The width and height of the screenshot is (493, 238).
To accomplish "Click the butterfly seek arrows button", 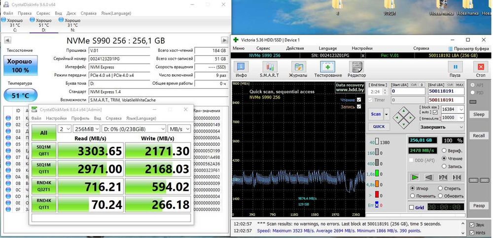I will pyautogui.click(x=457, y=177).
